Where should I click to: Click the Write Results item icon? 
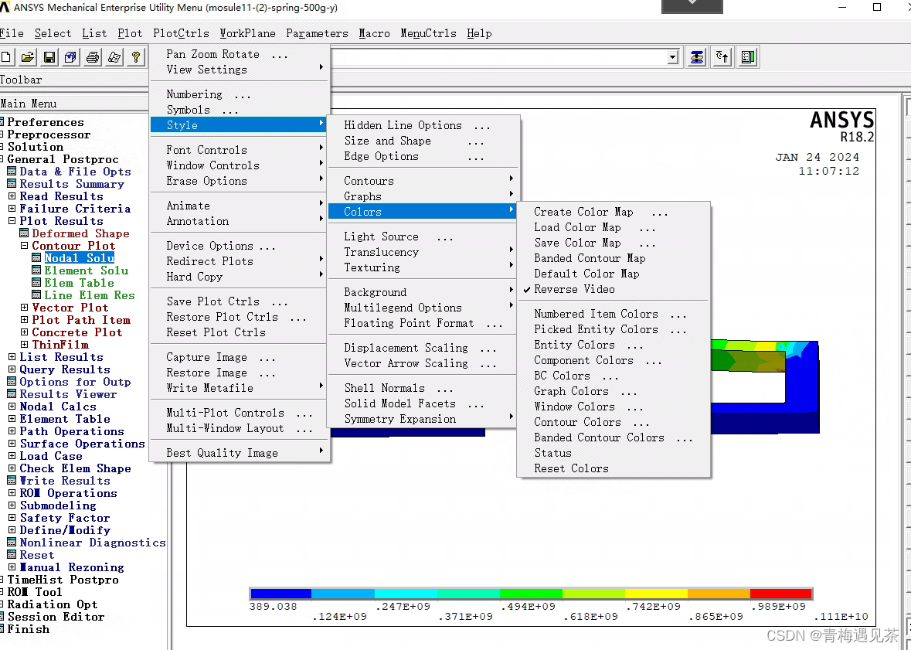coord(12,480)
